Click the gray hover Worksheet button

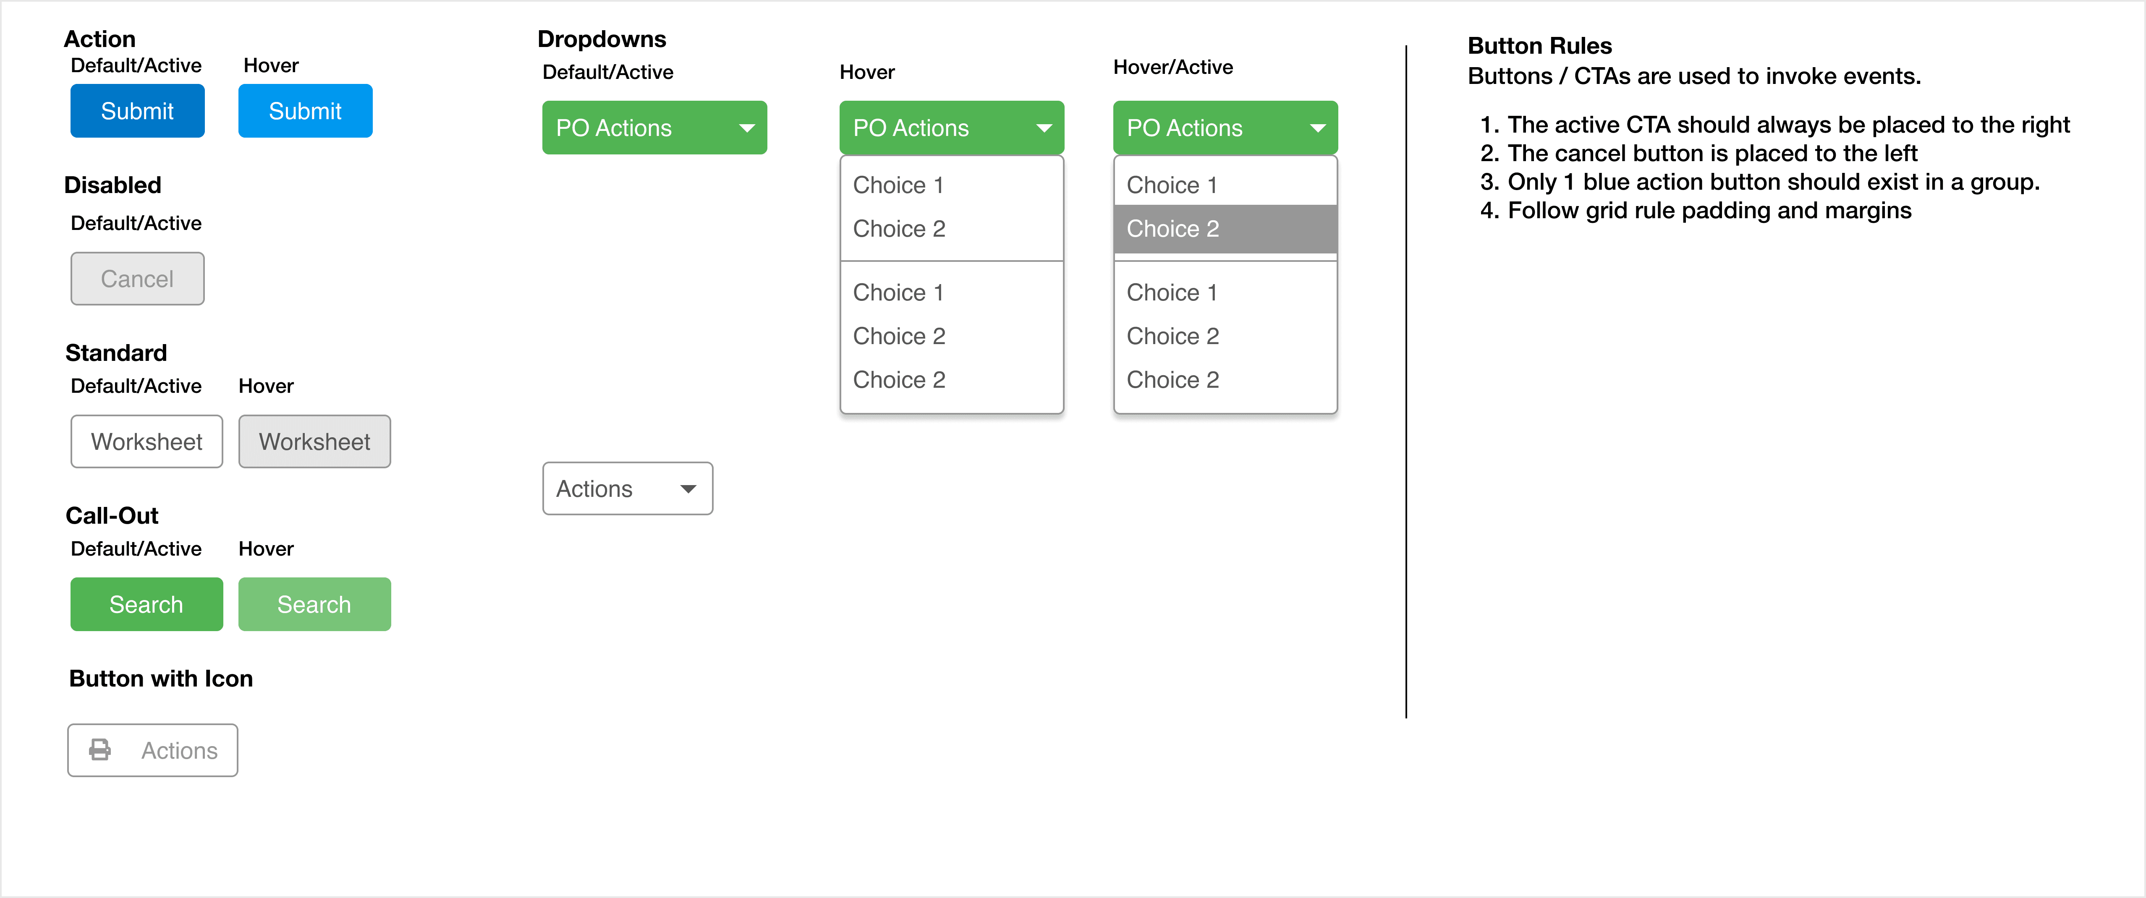coord(314,441)
